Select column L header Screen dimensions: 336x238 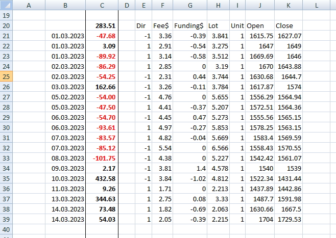coord(316,5)
